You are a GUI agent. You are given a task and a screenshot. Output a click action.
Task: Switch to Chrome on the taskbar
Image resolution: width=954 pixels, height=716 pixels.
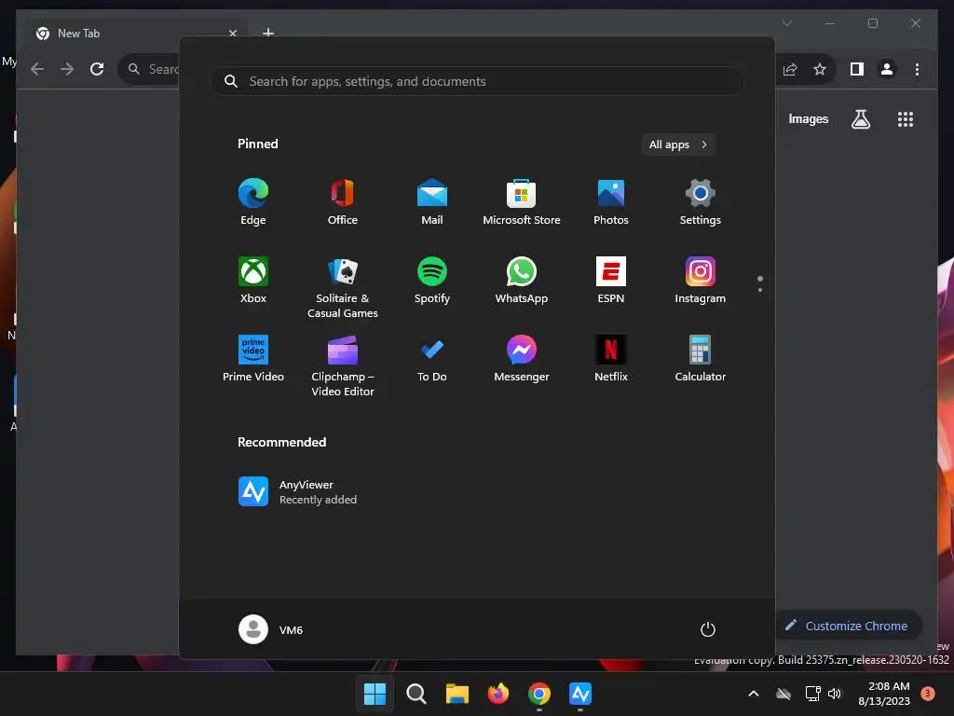(x=539, y=694)
